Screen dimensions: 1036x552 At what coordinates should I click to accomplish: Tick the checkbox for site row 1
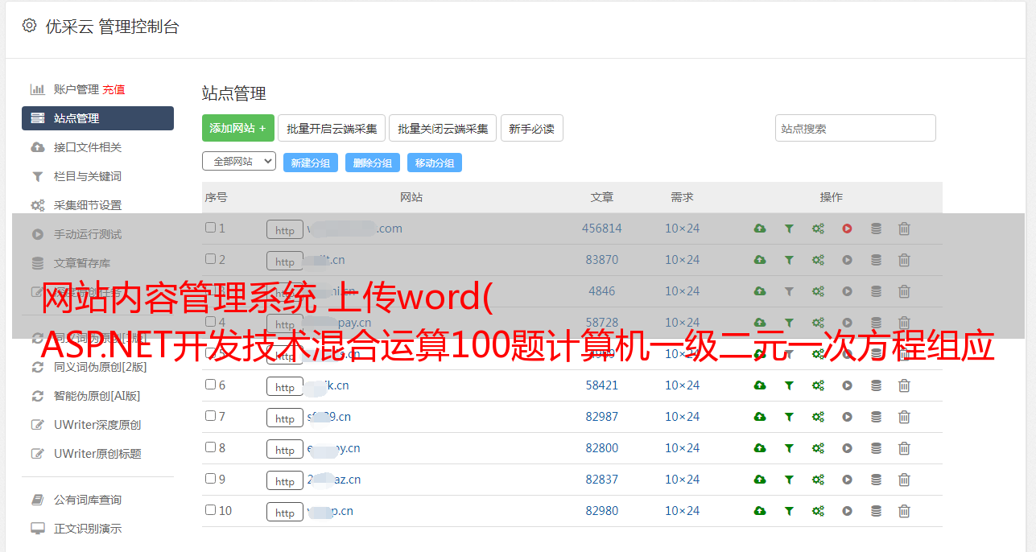(x=210, y=228)
